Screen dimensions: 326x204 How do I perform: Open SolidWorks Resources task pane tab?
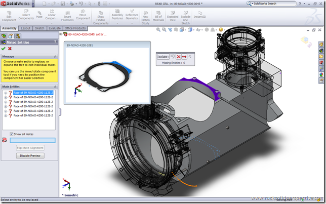321,45
